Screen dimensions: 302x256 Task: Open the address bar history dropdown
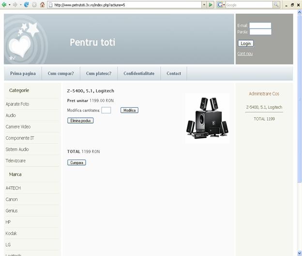(x=203, y=4)
